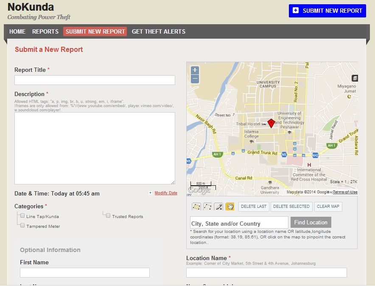Open GET THEFT ALERTS tab
The height and width of the screenshot is (286, 375).
tap(159, 31)
